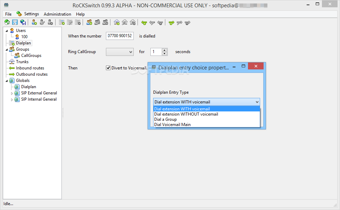
Task: Click the edit trunk toolbar icon
Action: [125, 22]
